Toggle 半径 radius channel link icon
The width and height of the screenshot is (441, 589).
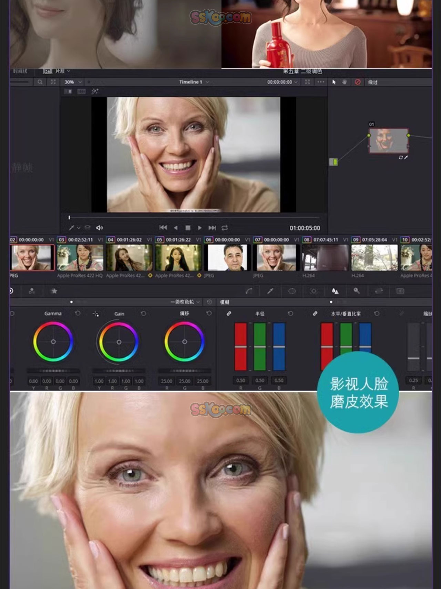[x=229, y=313]
